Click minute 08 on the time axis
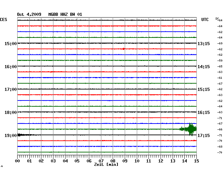This screenshot has height=170, width=224. (113, 161)
